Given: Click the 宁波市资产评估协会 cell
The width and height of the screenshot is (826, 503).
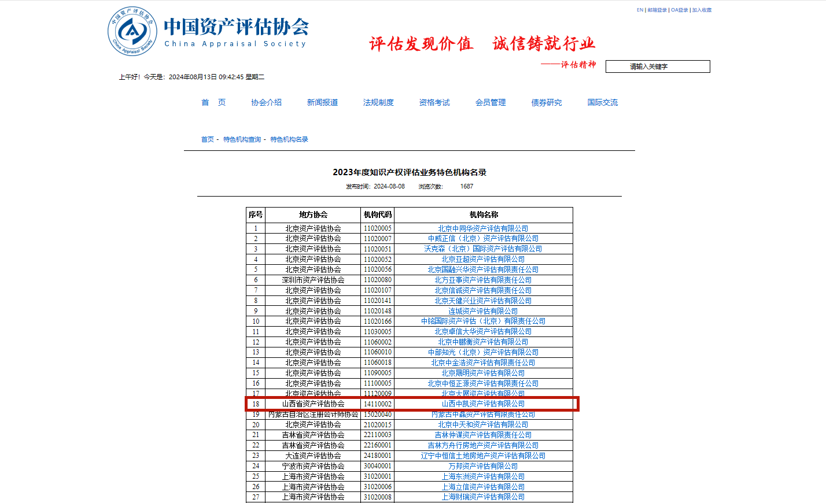Looking at the screenshot, I should click(313, 466).
